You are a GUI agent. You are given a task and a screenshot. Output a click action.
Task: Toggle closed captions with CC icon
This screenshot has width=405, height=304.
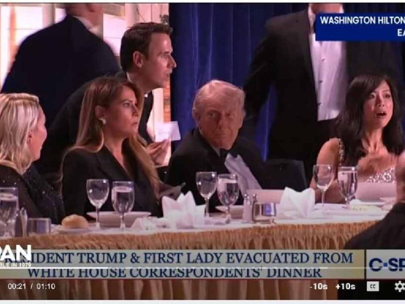point(373,286)
